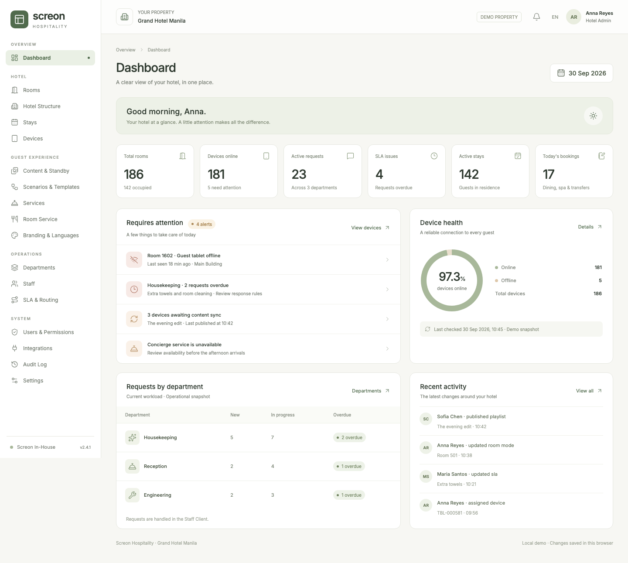Click Overview in the breadcrumb
Screen dimensions: 628x563
pos(126,50)
